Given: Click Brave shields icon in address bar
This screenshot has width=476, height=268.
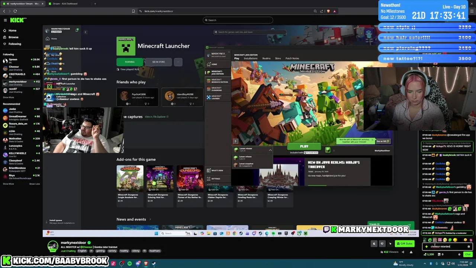Looking at the screenshot, I should (x=328, y=11).
